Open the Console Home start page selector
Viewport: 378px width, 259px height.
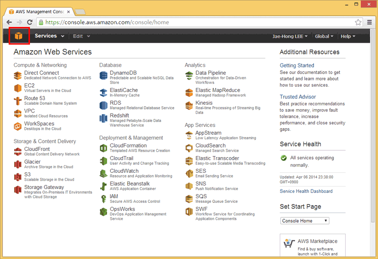click(304, 221)
